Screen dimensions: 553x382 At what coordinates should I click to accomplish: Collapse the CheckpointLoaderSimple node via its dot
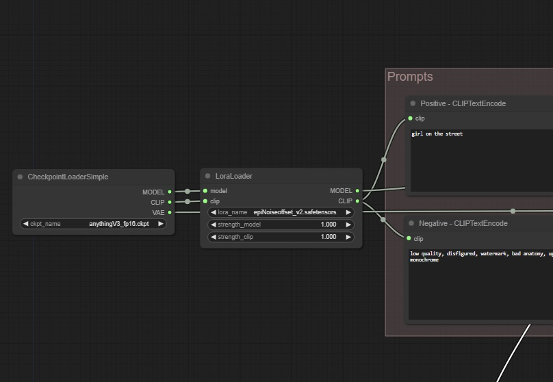[20, 177]
